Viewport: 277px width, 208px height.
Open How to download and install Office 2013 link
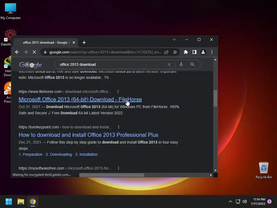coord(88,135)
